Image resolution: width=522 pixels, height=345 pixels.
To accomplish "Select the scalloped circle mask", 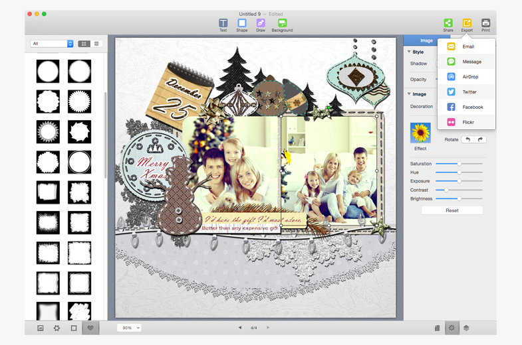I will [48, 102].
